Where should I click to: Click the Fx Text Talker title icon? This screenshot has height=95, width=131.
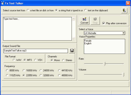pyautogui.click(x=3, y=3)
